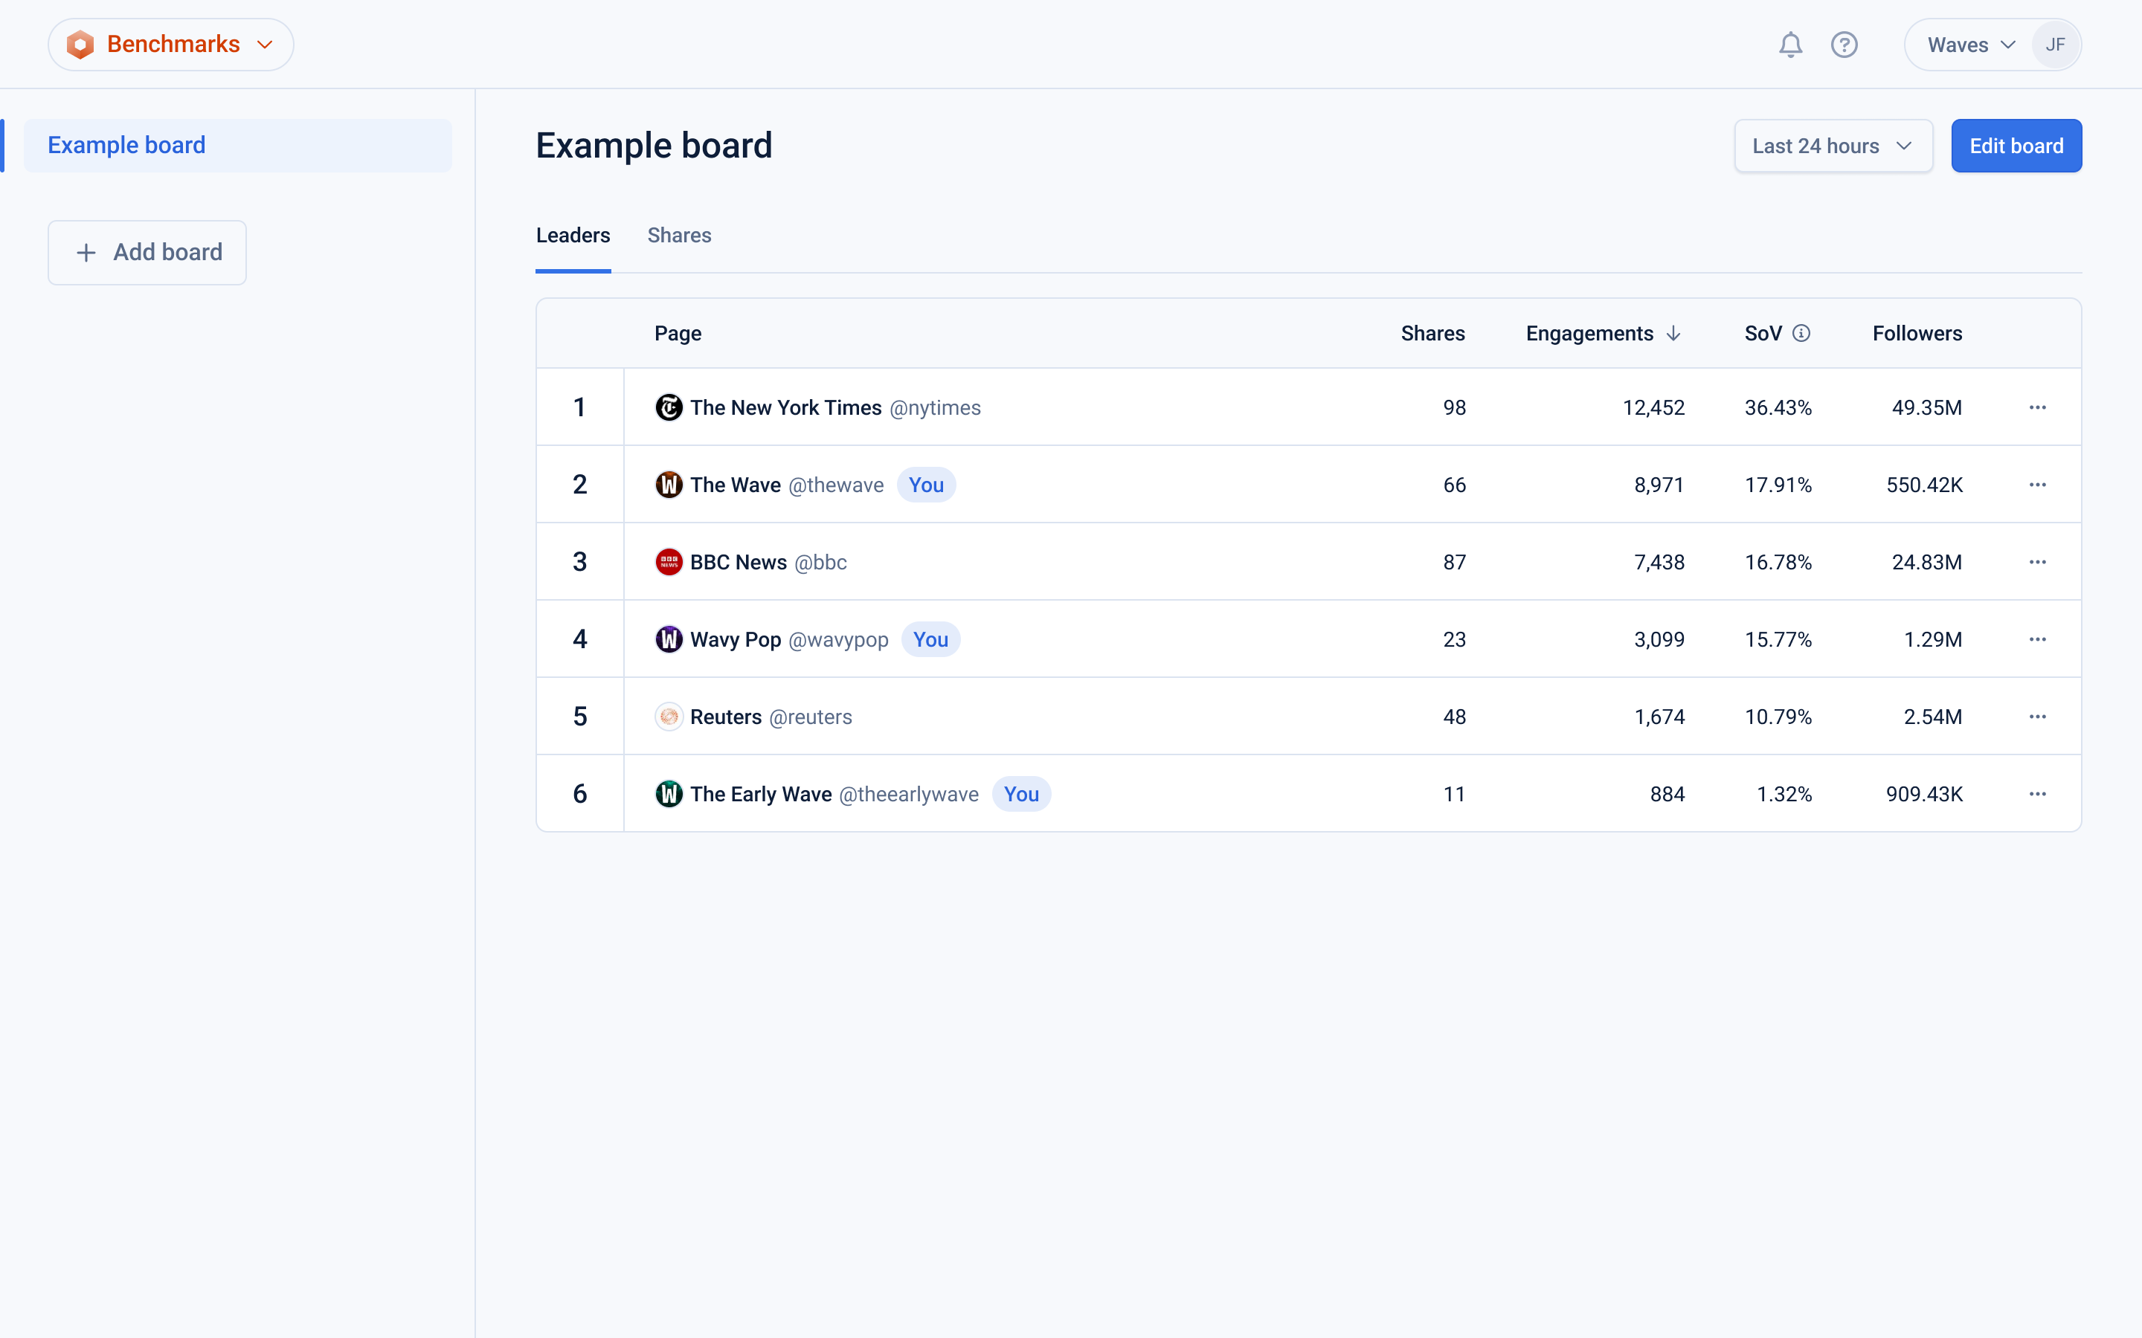Open more options for BBC News row
This screenshot has width=2142, height=1338.
(2038, 562)
